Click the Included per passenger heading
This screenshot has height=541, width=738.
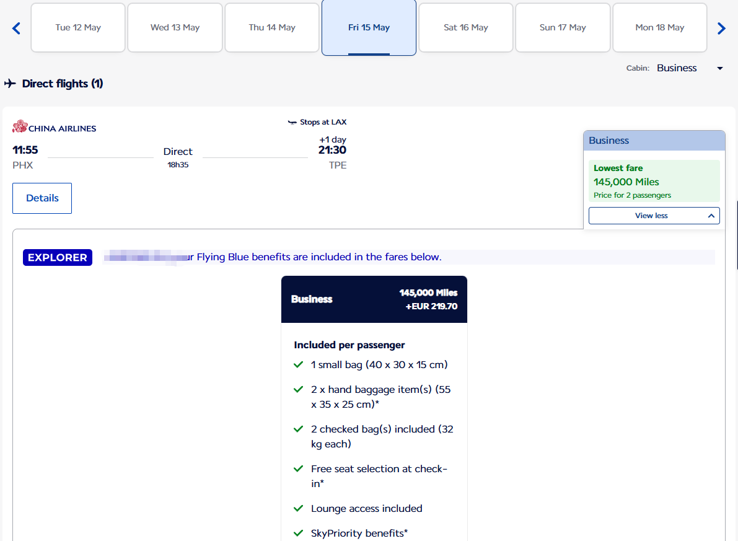349,345
